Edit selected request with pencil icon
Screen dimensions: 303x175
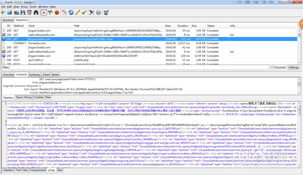[78, 12]
